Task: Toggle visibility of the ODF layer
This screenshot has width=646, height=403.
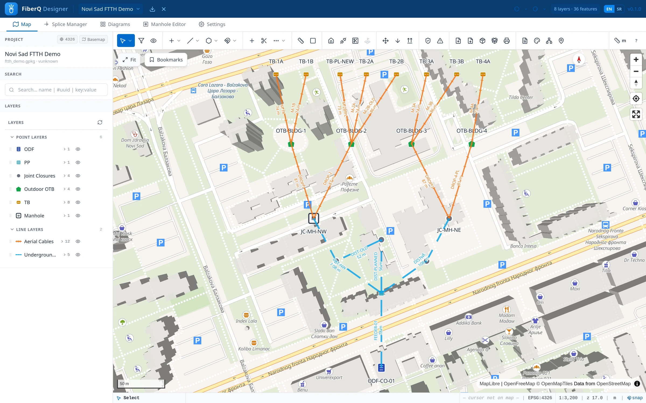Action: coord(78,149)
